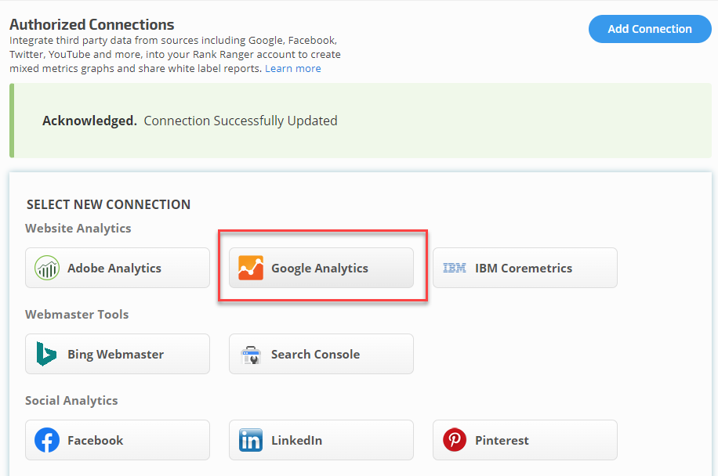The width and height of the screenshot is (718, 476).
Task: Choose the Pinterest connection label
Action: (x=502, y=440)
